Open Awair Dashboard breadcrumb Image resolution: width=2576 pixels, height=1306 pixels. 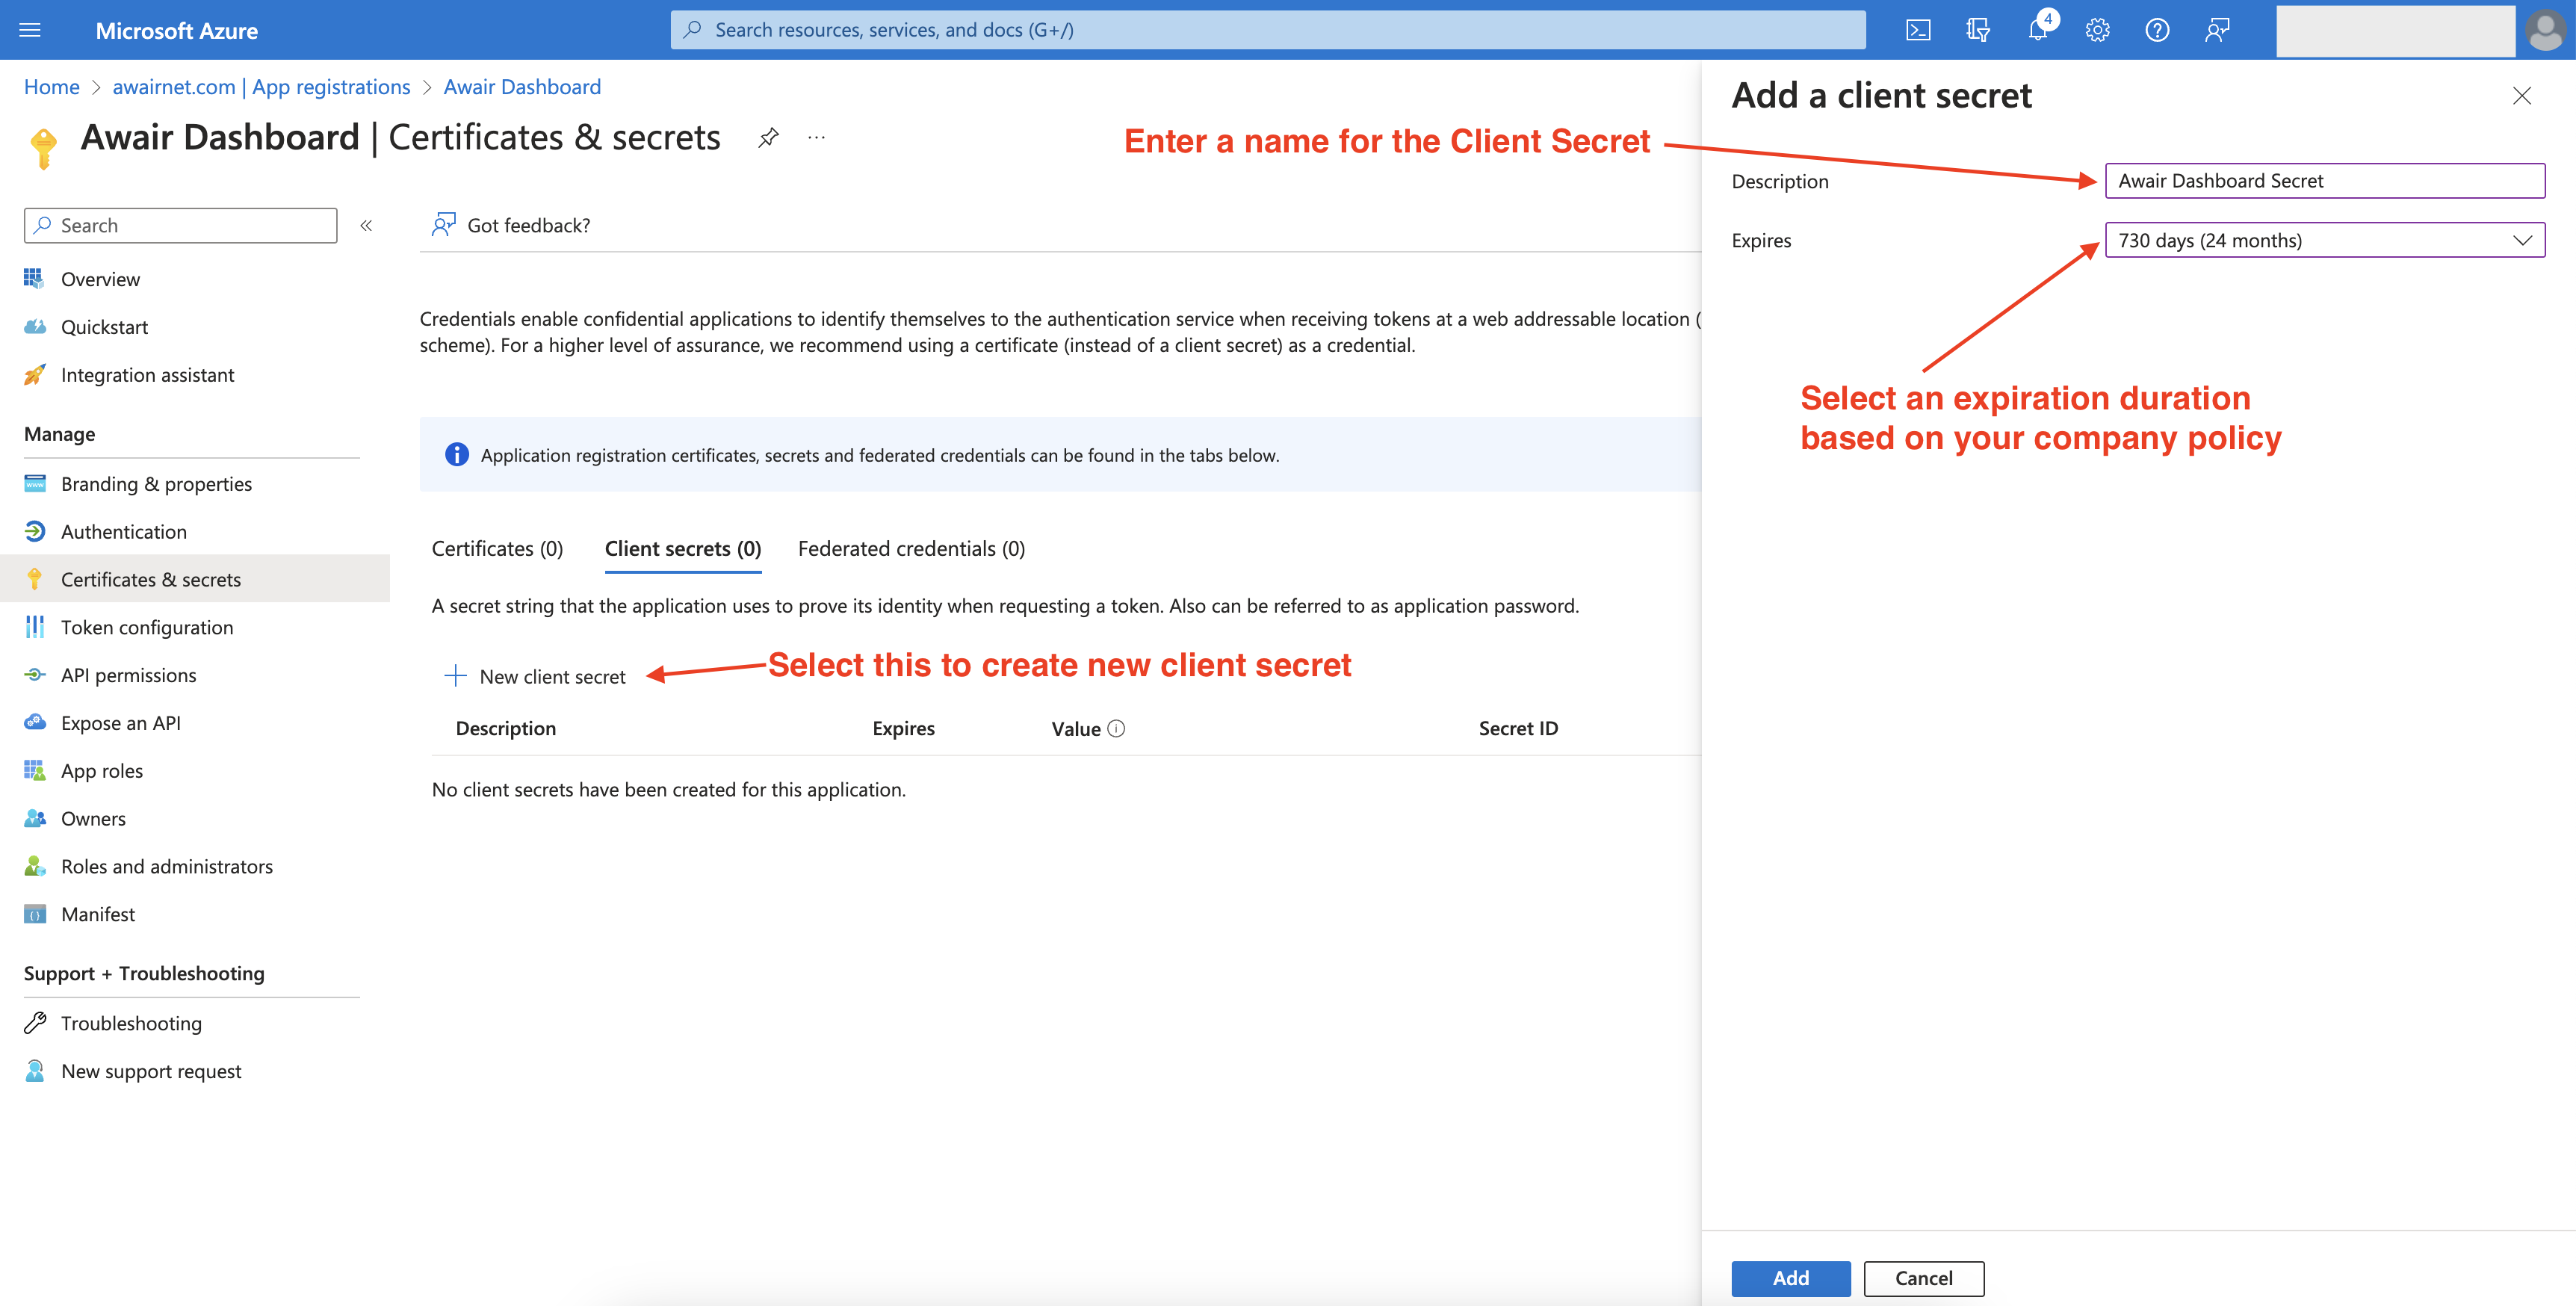[522, 87]
